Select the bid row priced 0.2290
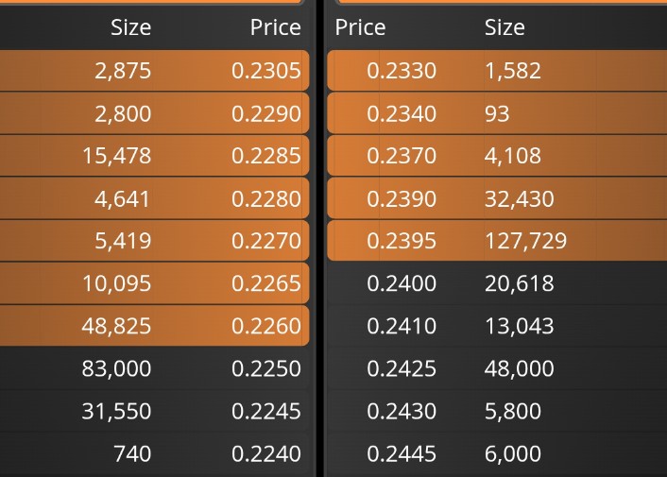Viewport: 667px width, 477px height. click(x=154, y=113)
